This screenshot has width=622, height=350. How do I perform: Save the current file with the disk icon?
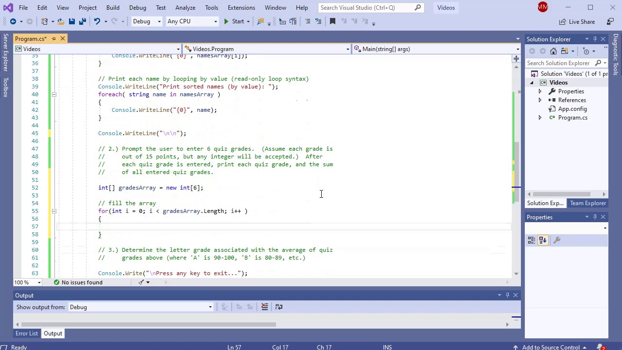71,21
